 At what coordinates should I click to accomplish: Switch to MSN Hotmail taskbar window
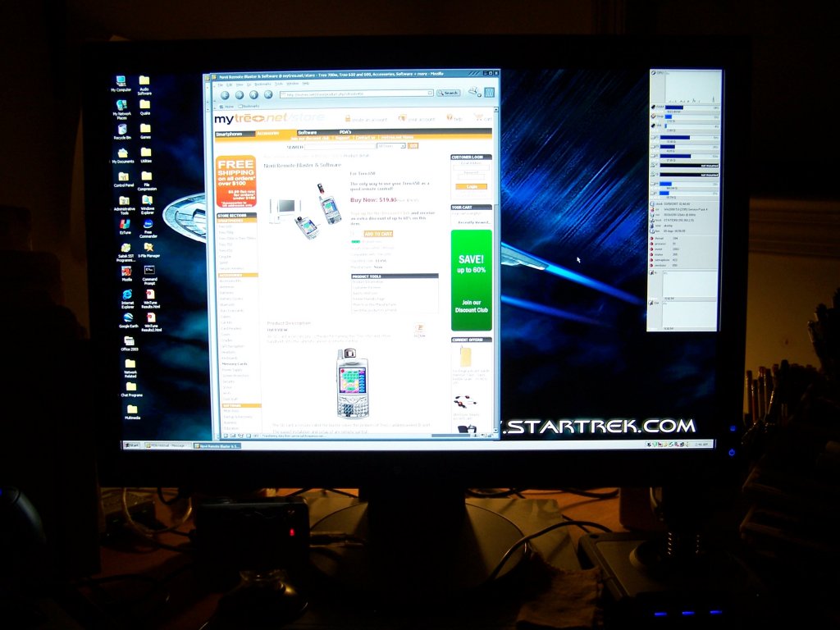[167, 445]
